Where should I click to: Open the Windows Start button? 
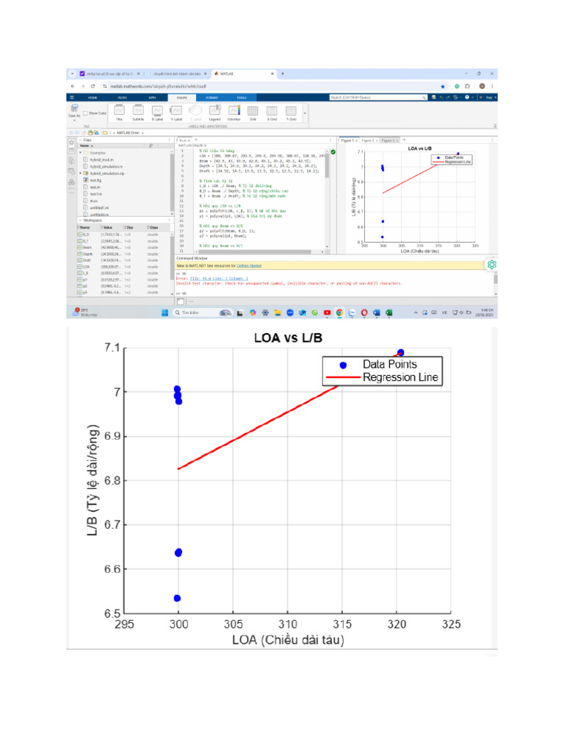click(x=164, y=313)
